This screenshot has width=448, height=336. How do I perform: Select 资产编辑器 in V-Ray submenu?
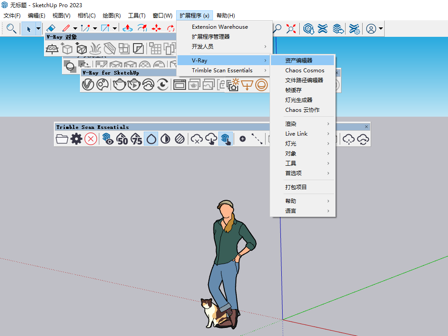point(302,60)
